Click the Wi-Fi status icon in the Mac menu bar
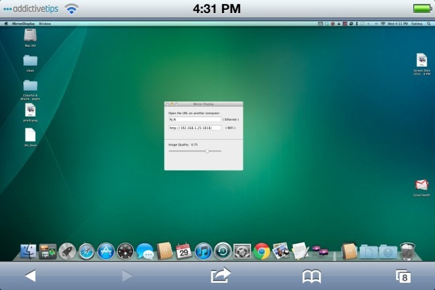The image size is (435, 290). [383, 24]
